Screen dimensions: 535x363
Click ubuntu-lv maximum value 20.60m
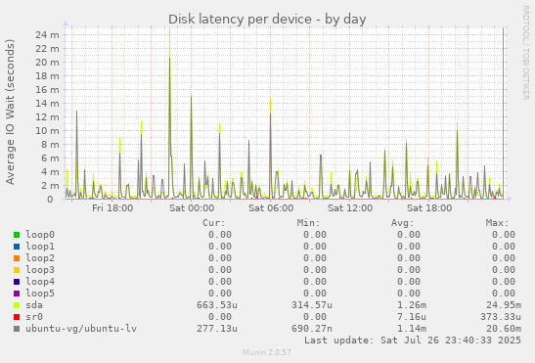tap(504, 329)
